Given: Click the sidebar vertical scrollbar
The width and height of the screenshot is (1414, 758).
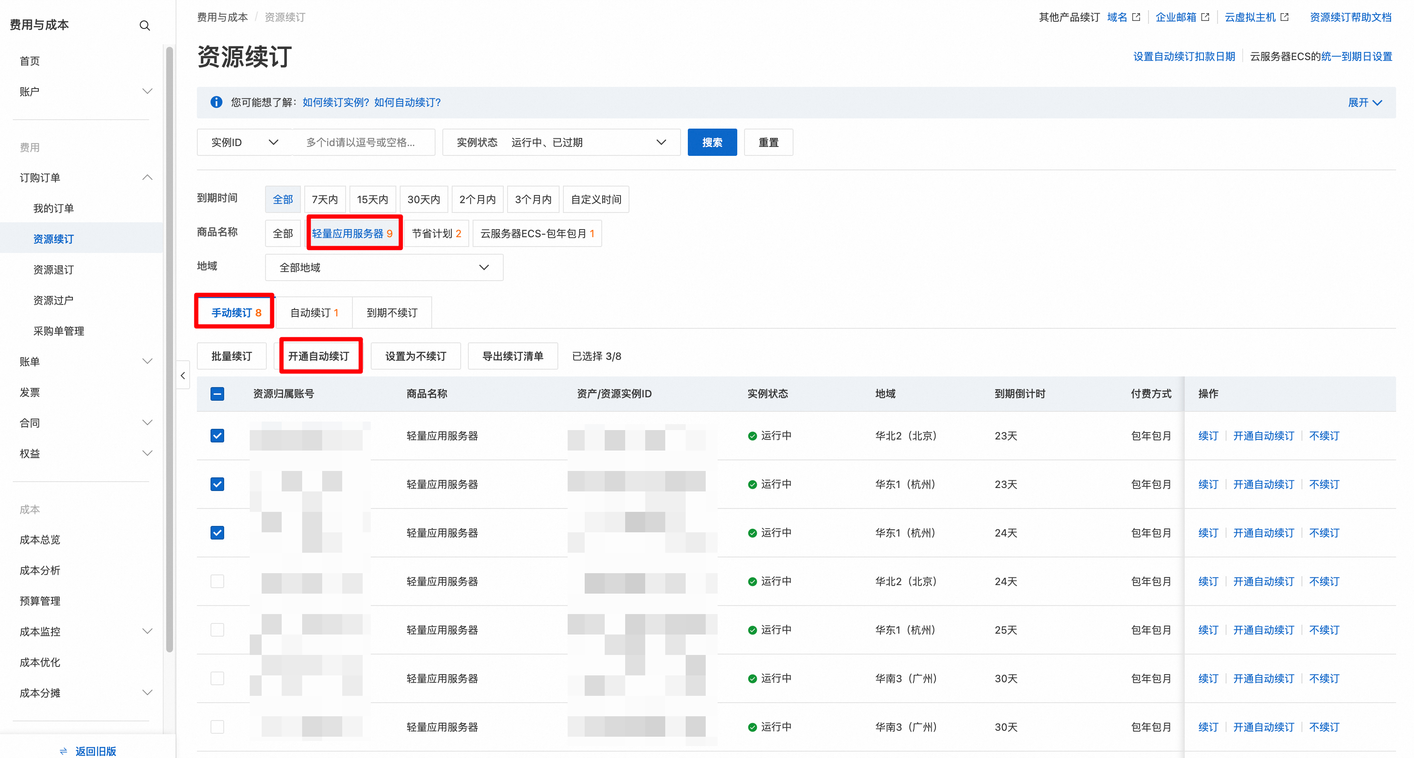Looking at the screenshot, I should [170, 349].
